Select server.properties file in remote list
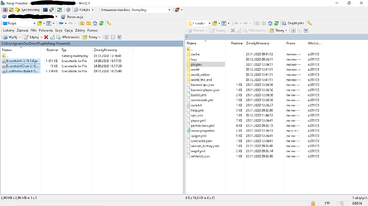The height and width of the screenshot is (206, 368). coord(202,131)
